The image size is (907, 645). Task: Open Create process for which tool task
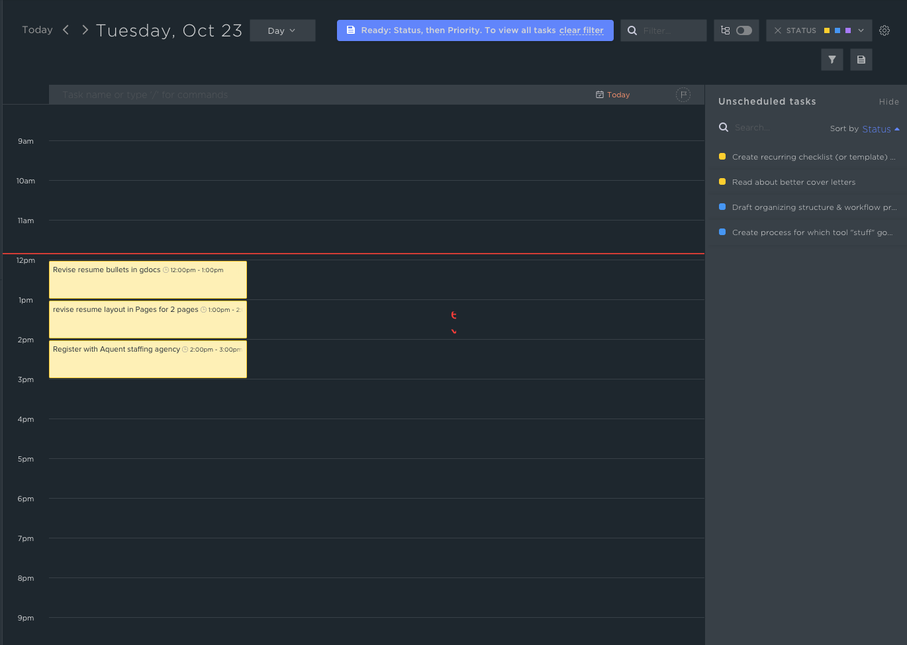(812, 232)
